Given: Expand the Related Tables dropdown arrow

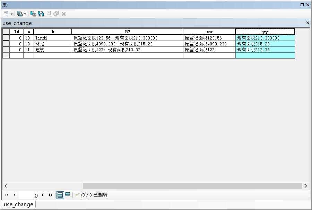Looking at the screenshot, I should (25, 14).
